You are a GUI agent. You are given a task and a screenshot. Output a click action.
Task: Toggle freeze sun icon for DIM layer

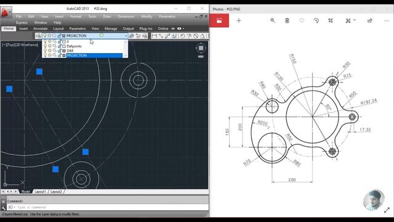[x=50, y=51]
